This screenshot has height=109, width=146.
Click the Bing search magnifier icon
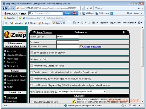139,8
